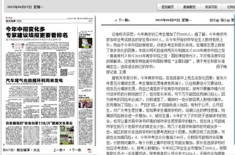Select the 版面导航 tab
The height and width of the screenshot is (155, 235).
211,7
